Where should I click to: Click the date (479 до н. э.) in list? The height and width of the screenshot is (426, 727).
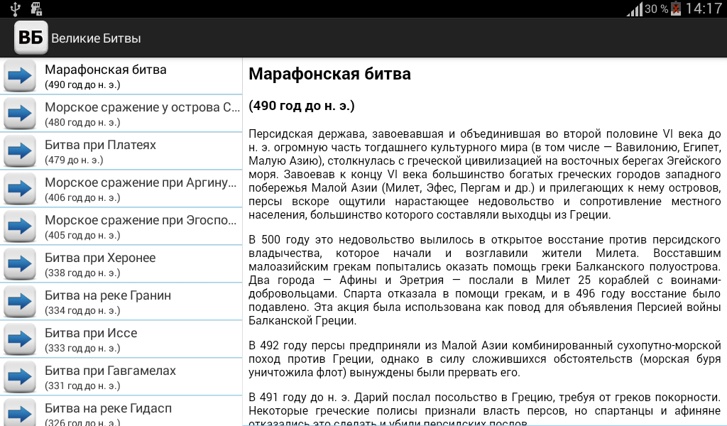click(x=74, y=160)
